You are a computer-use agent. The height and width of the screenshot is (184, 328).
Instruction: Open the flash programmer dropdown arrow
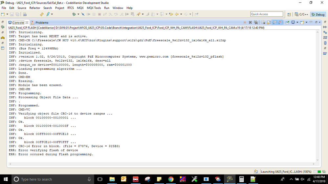pos(52,14)
